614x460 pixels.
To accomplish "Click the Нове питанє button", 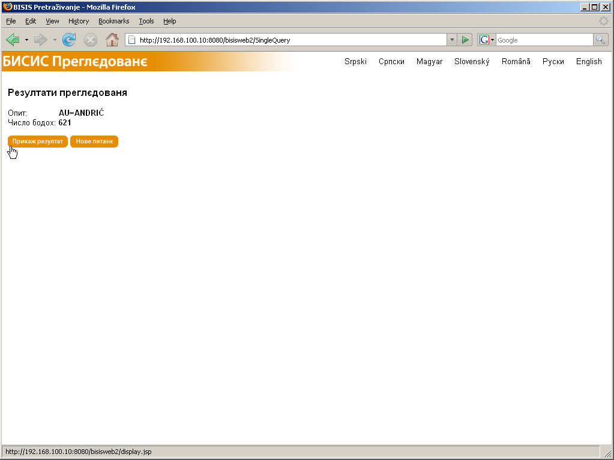I will click(x=94, y=141).
